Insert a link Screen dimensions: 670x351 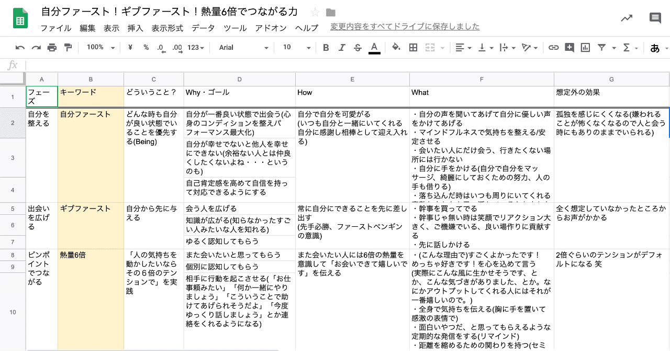[554, 48]
